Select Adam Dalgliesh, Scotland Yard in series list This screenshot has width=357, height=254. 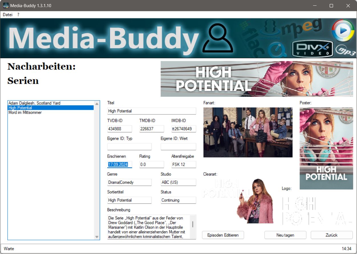[x=51, y=103]
